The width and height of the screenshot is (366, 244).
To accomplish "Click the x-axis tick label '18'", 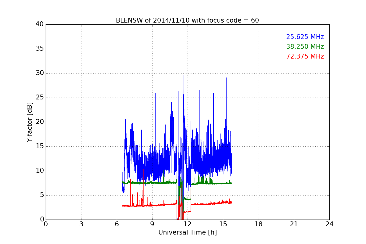I will pos(259,224).
